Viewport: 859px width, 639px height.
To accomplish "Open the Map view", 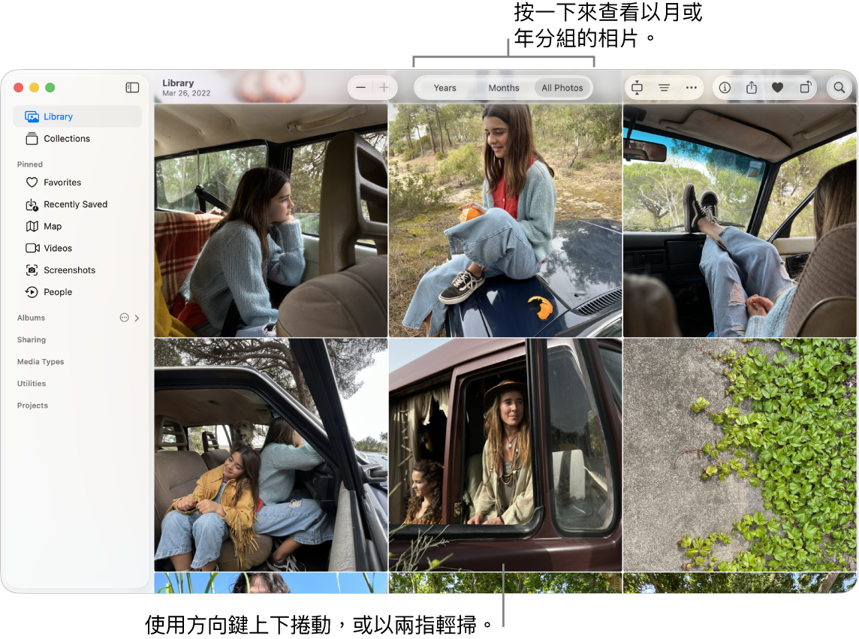I will (x=77, y=226).
